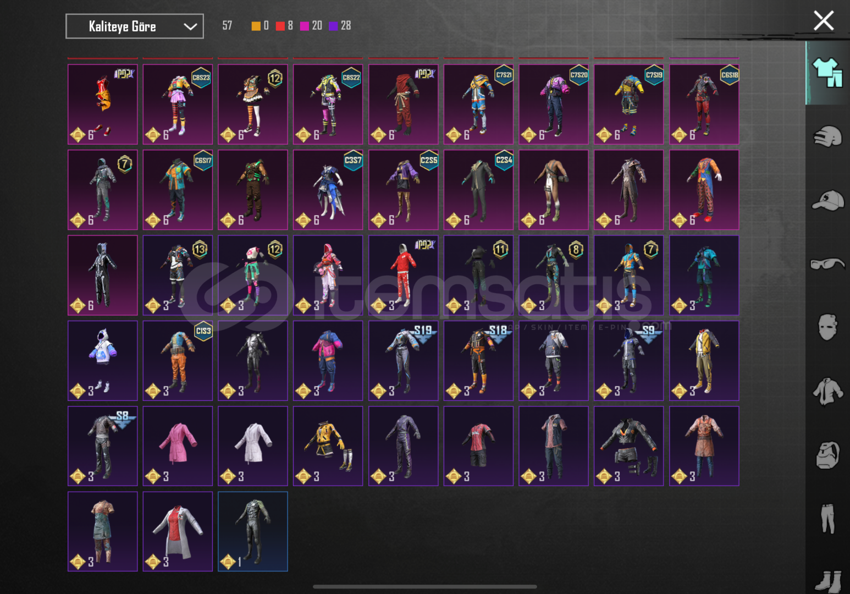This screenshot has width=850, height=594.
Task: Select the colorful clown outfit
Action: [704, 190]
